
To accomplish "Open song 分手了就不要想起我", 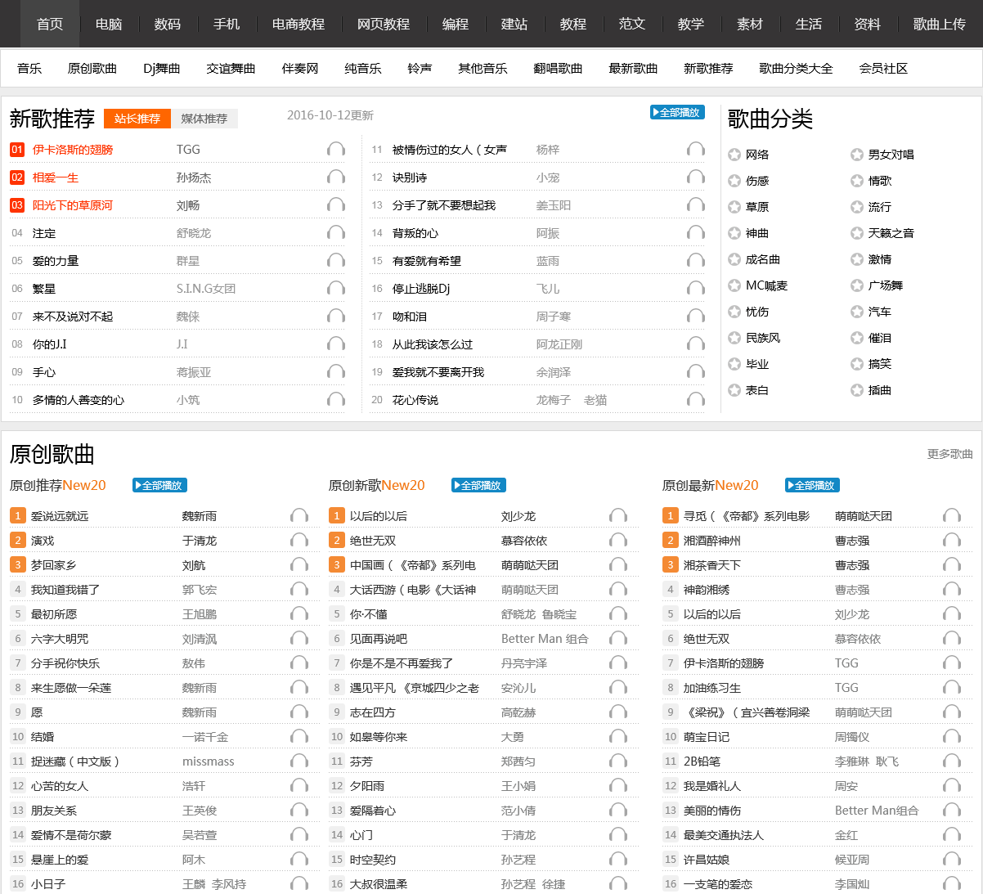I will [x=444, y=205].
